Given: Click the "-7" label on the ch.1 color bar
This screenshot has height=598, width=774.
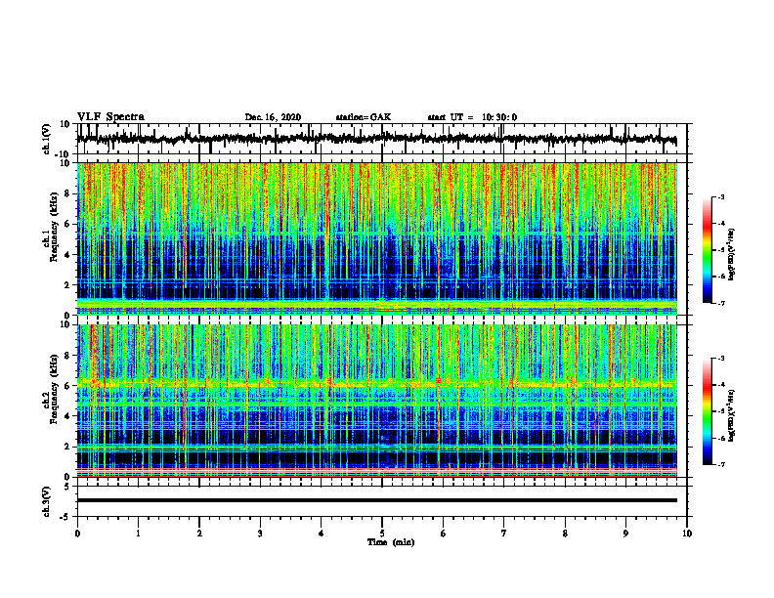Looking at the screenshot, I should (x=721, y=303).
